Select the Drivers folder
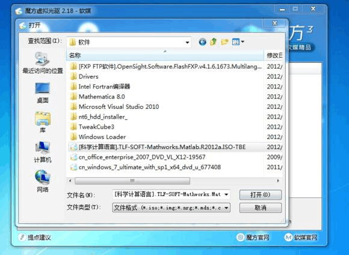Image resolution: width=349 pixels, height=255 pixels. [x=84, y=76]
